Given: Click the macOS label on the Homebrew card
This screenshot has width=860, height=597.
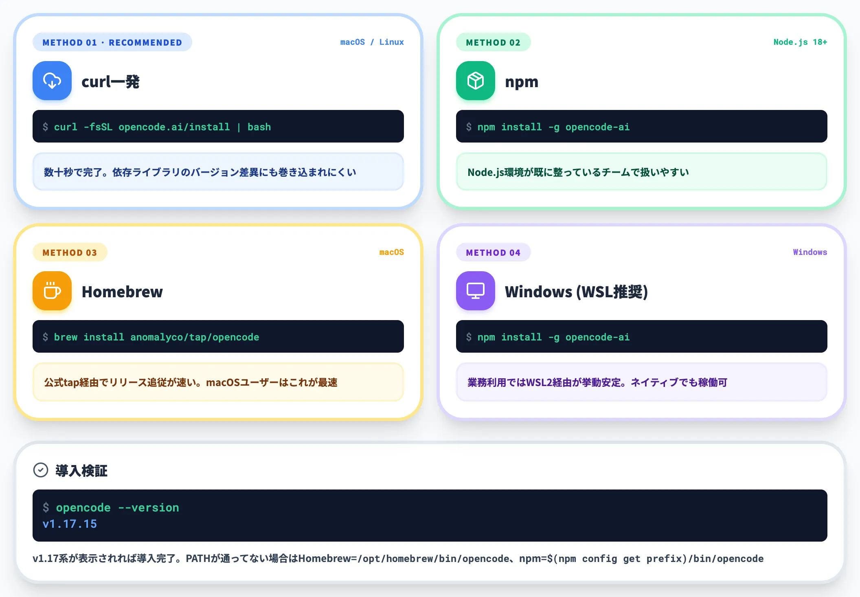Looking at the screenshot, I should point(391,252).
